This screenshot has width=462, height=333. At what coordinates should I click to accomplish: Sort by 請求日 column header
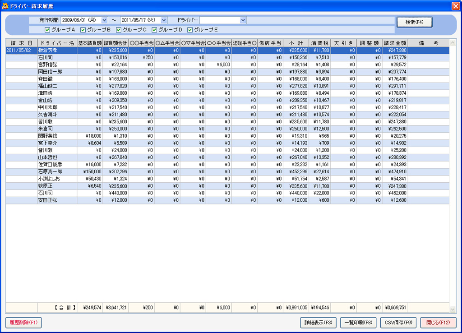[22, 43]
